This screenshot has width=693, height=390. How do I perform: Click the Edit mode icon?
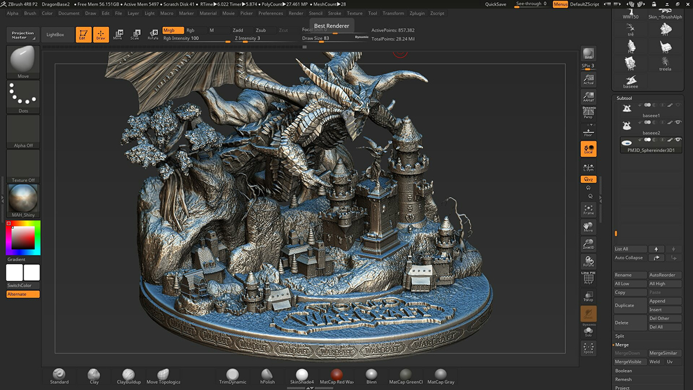coord(84,35)
